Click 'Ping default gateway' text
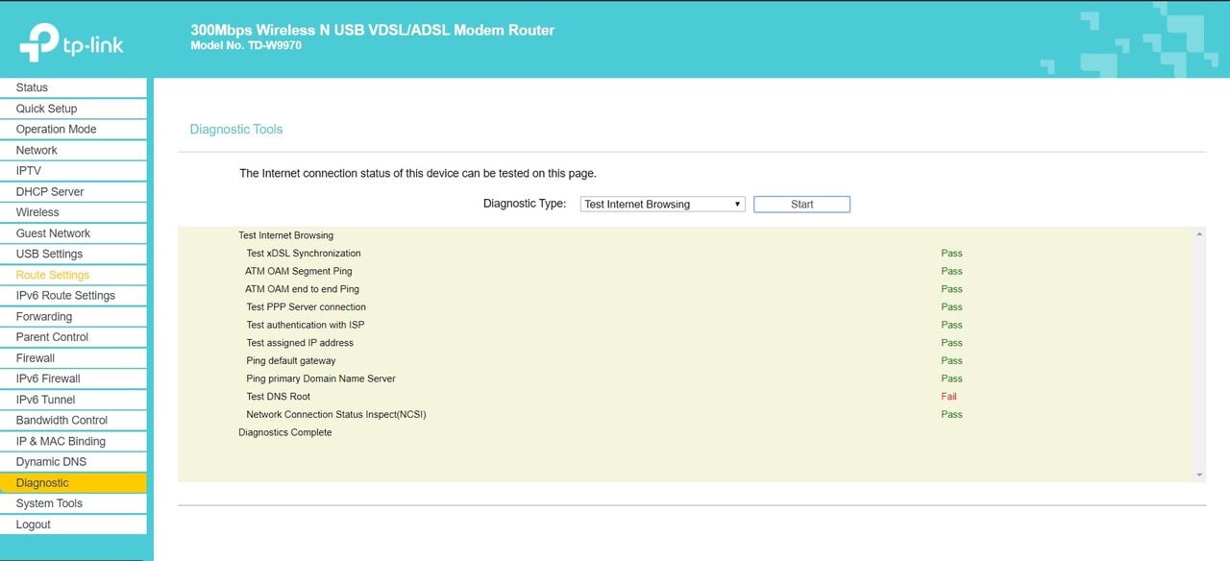Viewport: 1230px width, 561px height. pyautogui.click(x=291, y=361)
